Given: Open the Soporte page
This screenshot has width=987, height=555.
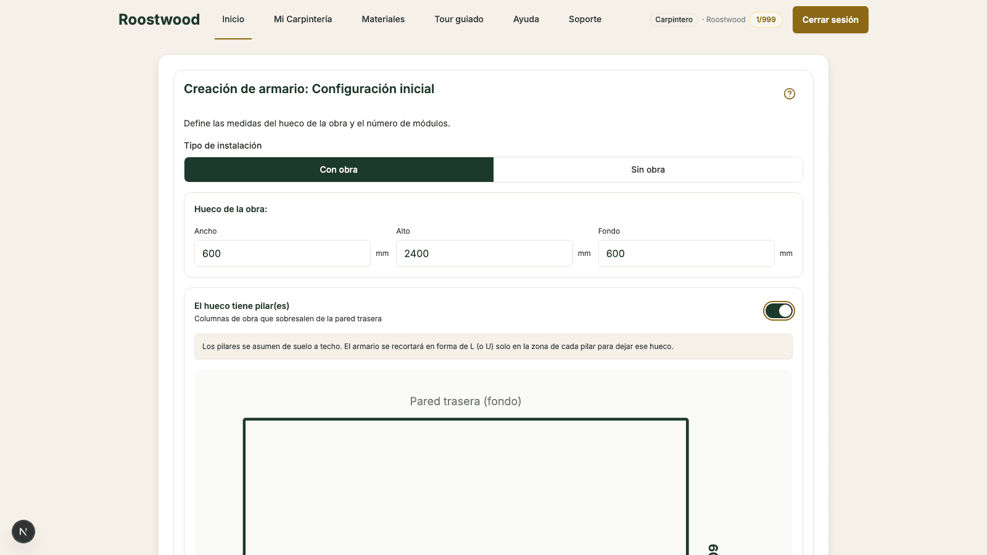Looking at the screenshot, I should point(585,19).
